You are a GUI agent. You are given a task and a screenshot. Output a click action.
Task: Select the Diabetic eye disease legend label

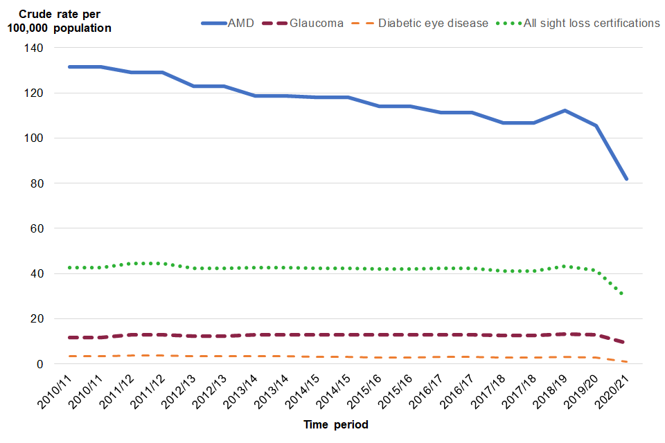pyautogui.click(x=434, y=23)
